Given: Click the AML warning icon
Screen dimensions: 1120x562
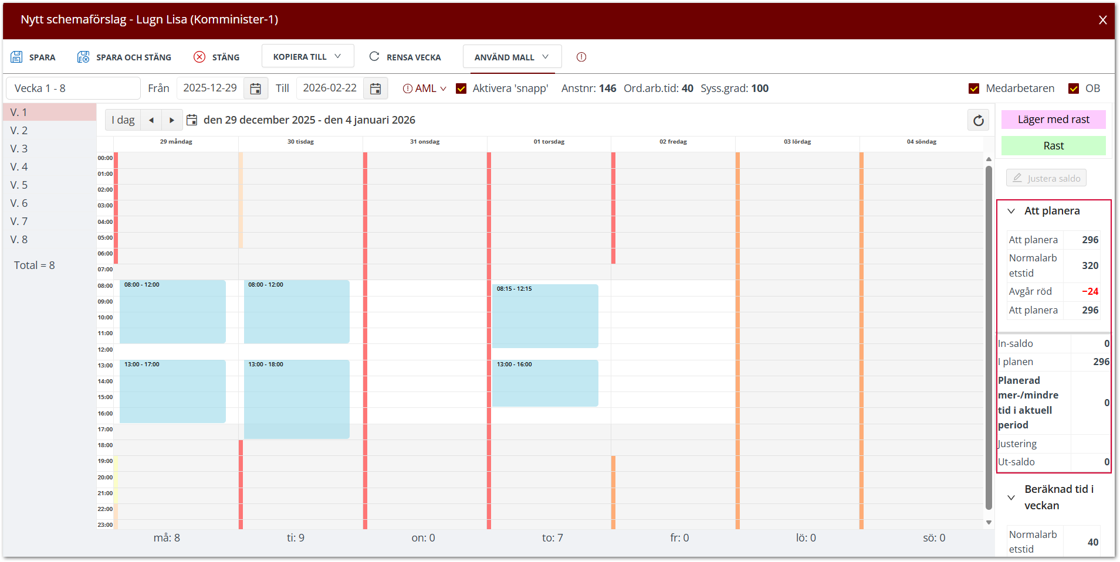Looking at the screenshot, I should (x=408, y=88).
